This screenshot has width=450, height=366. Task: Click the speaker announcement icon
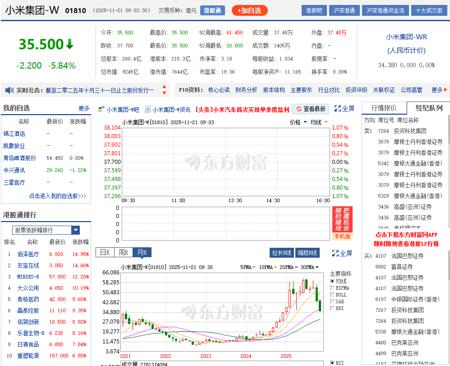tap(9, 90)
